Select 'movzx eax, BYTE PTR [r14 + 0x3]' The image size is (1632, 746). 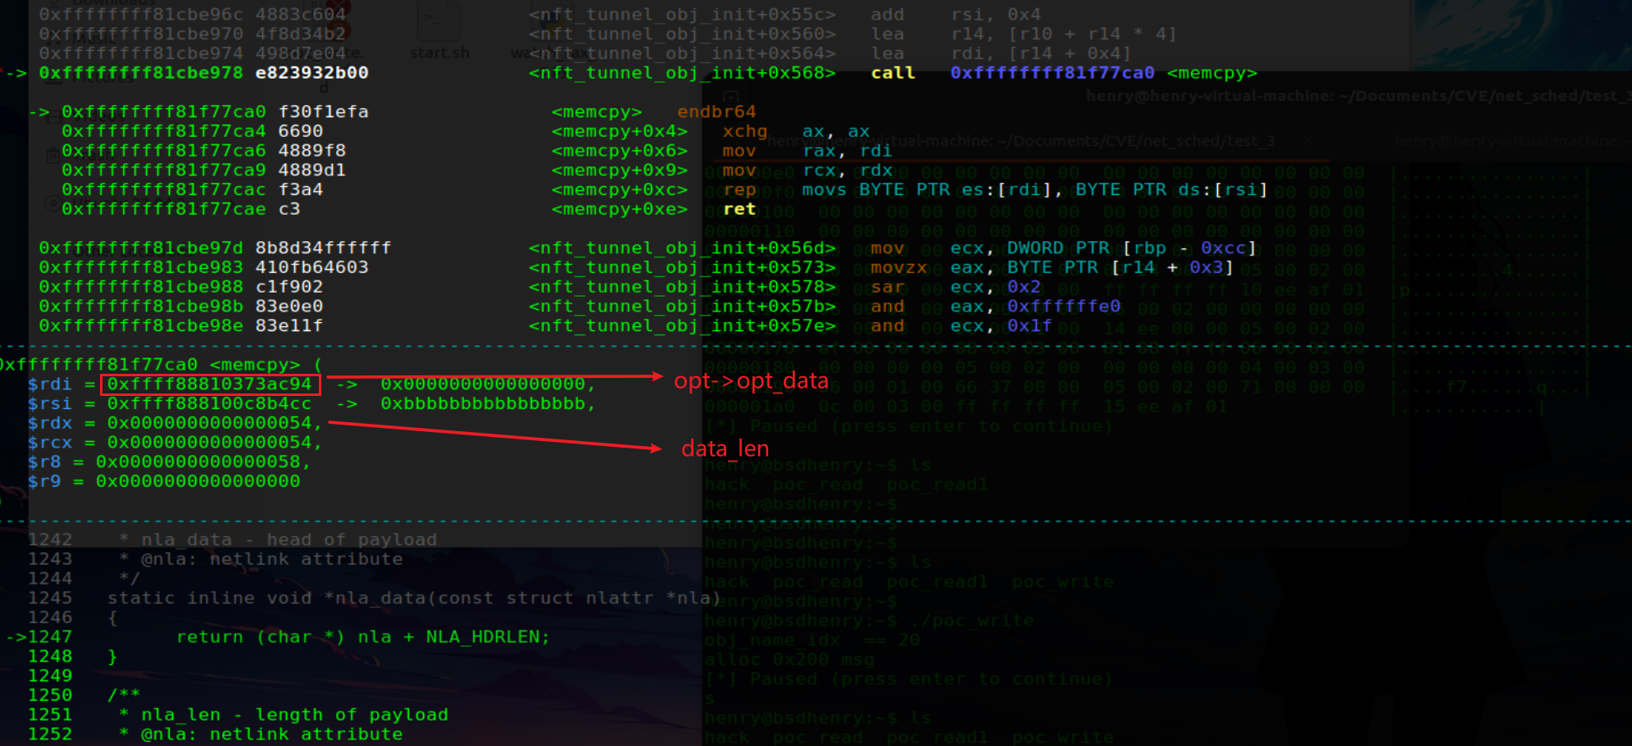pyautogui.click(x=1052, y=268)
